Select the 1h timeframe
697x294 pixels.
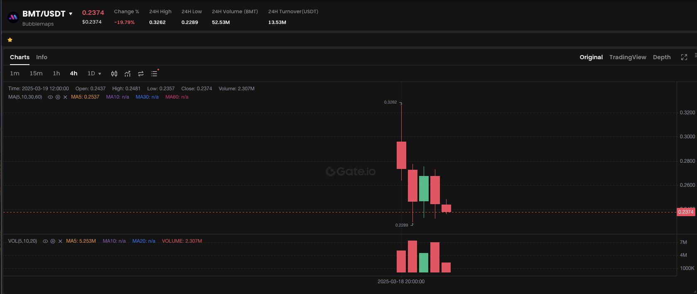(56, 73)
